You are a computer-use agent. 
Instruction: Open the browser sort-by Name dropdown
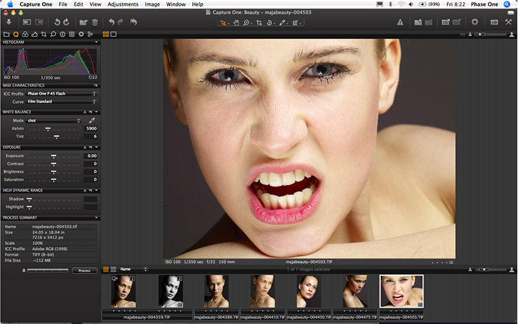click(133, 269)
